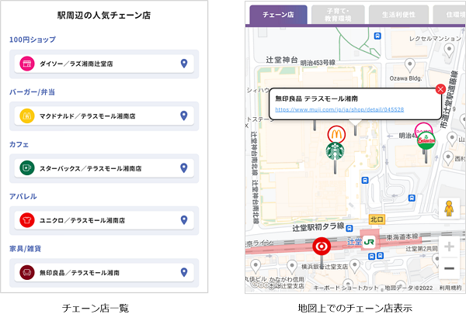Click the pink Daiso shop icon
The width and height of the screenshot is (466, 321).
(27, 64)
